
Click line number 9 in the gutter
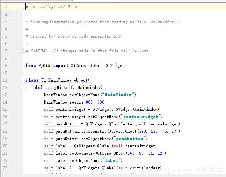(x=6, y=65)
